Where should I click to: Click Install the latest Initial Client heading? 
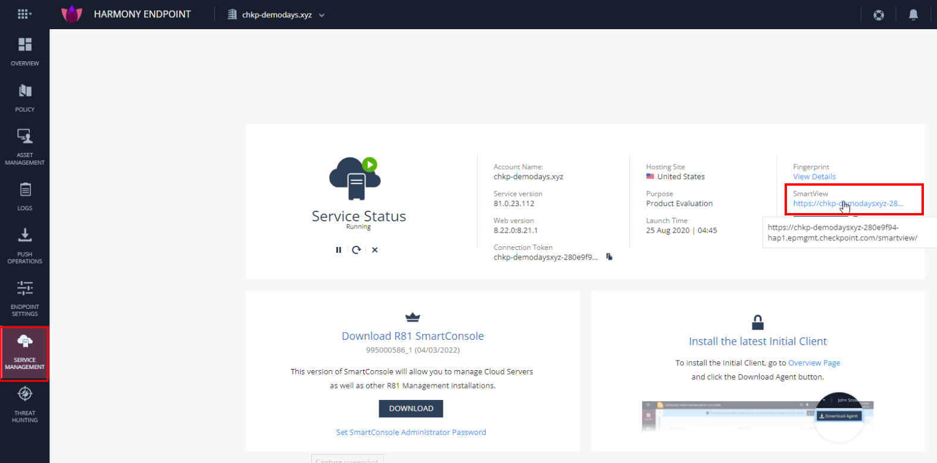pos(758,342)
